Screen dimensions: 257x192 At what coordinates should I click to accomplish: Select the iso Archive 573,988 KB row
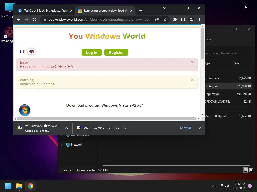pos(228,86)
